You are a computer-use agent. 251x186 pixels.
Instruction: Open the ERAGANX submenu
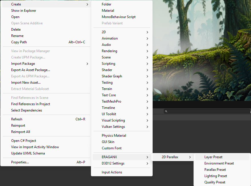point(122,157)
